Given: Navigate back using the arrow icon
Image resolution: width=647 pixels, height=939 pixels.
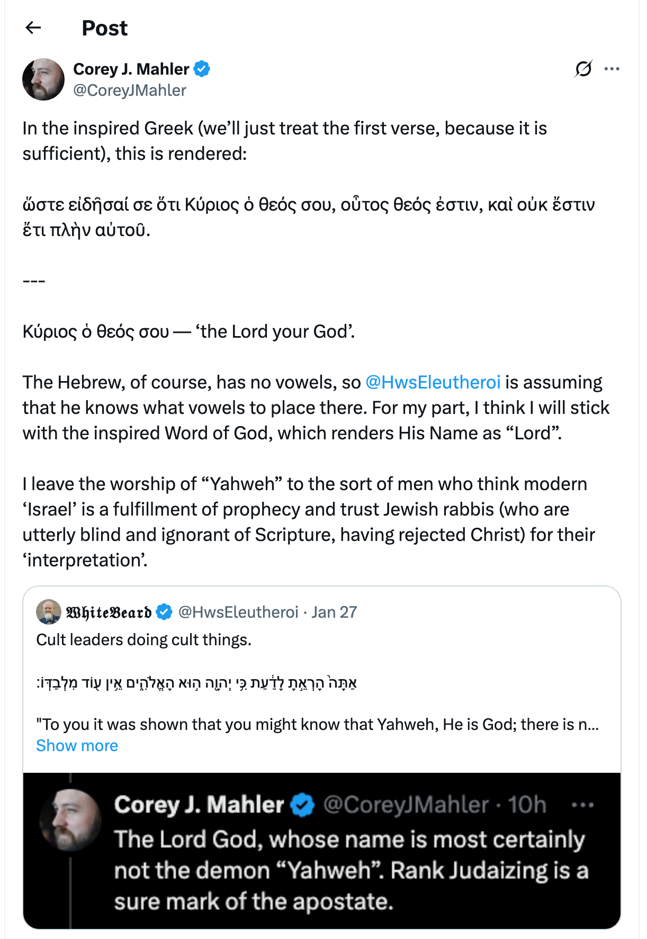Looking at the screenshot, I should point(33,28).
